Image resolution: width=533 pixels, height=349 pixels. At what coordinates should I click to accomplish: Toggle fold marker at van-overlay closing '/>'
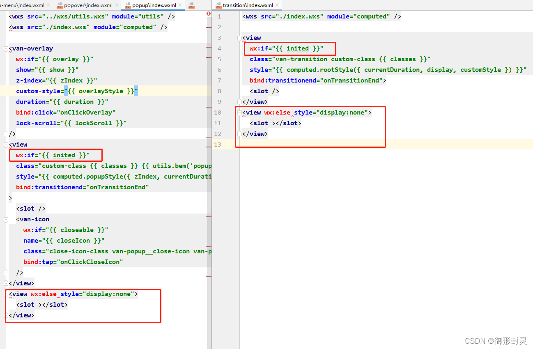tap(6, 134)
